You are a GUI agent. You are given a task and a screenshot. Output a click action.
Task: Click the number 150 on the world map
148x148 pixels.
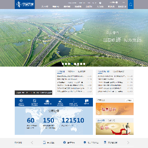49,120
